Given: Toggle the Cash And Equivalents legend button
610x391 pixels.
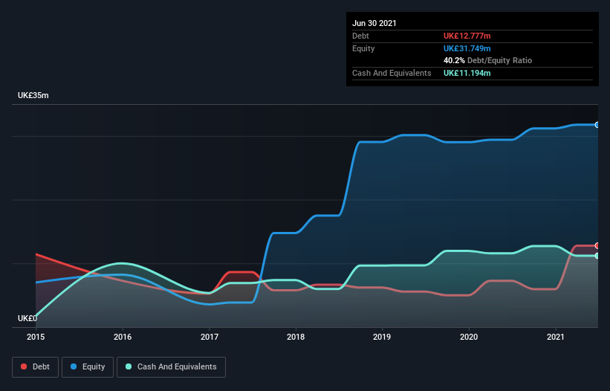Looking at the screenshot, I should pos(171,367).
